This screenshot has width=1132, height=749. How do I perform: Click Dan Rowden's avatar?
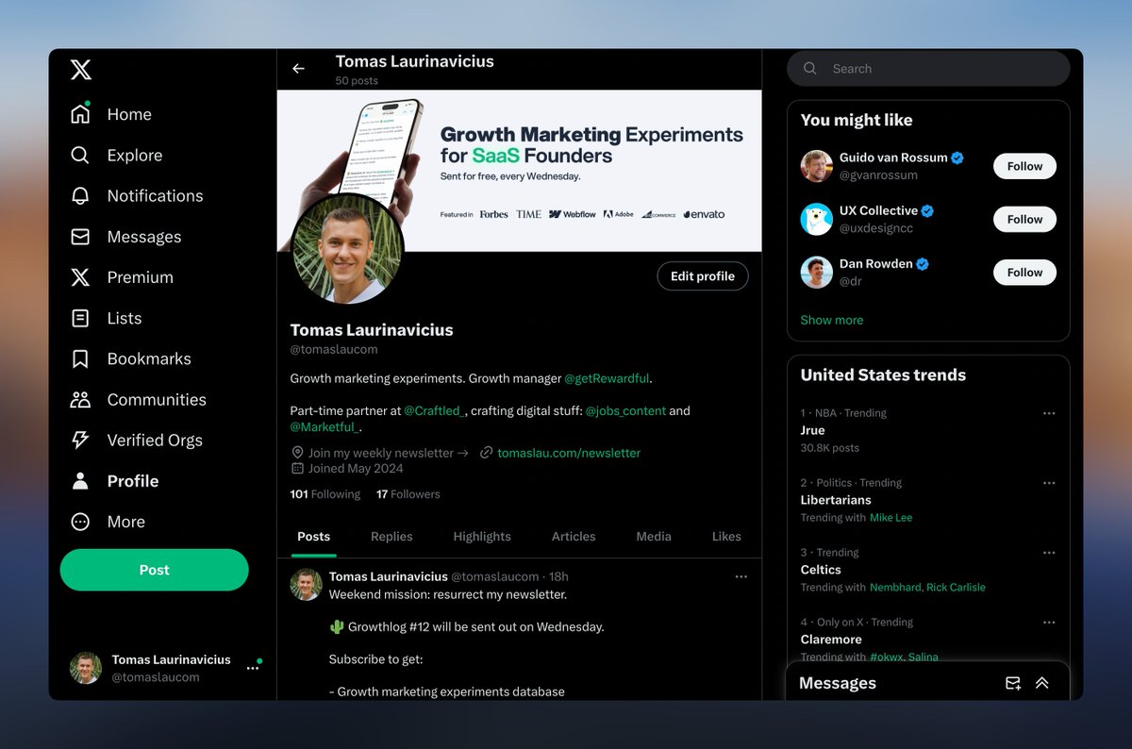[x=816, y=273]
